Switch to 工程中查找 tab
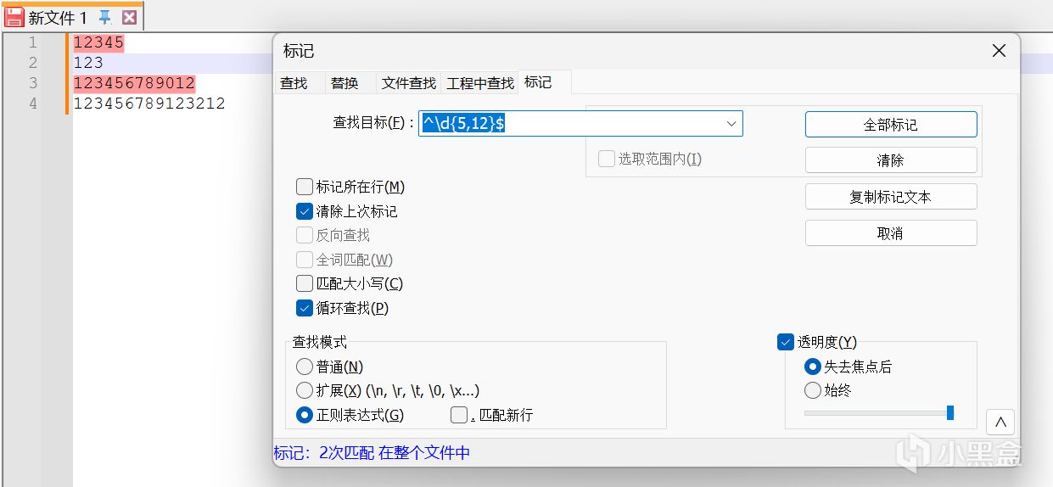This screenshot has width=1053, height=487. pyautogui.click(x=480, y=82)
